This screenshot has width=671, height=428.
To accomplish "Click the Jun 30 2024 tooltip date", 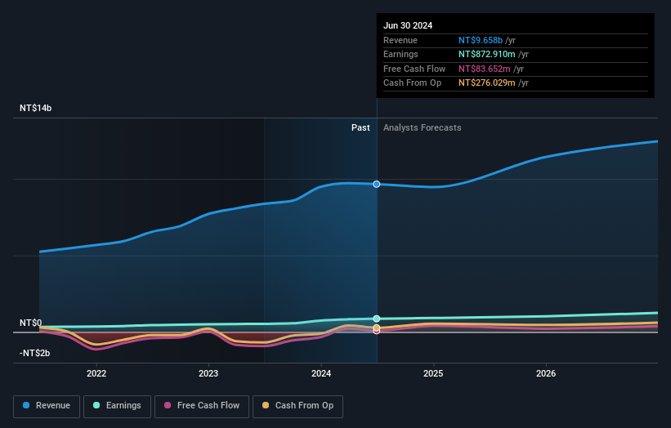I will point(408,25).
